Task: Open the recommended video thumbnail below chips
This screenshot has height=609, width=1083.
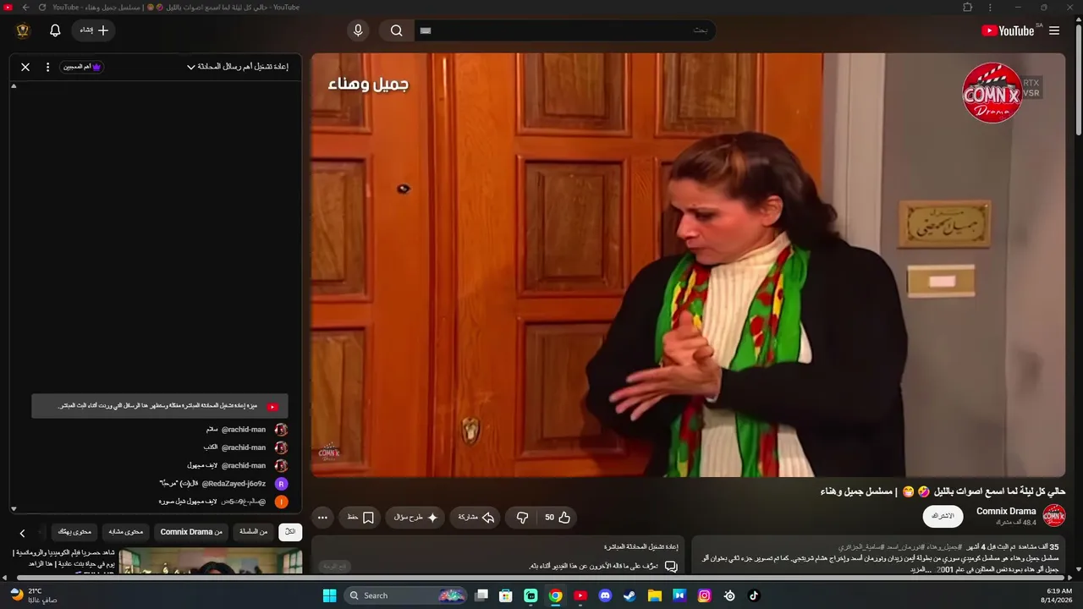Action: pyautogui.click(x=211, y=561)
